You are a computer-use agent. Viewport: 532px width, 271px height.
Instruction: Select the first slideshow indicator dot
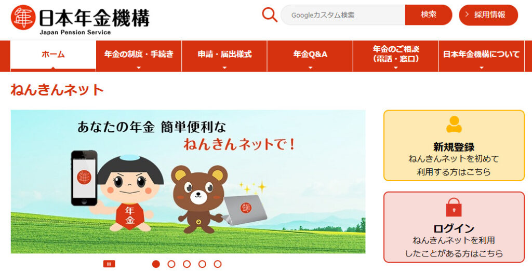point(156,264)
